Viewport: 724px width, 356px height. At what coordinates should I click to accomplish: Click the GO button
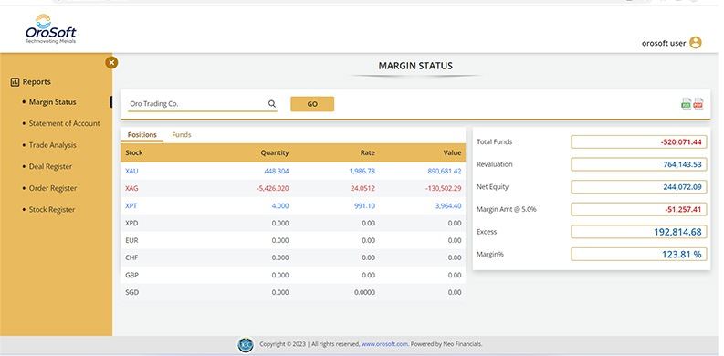click(312, 104)
